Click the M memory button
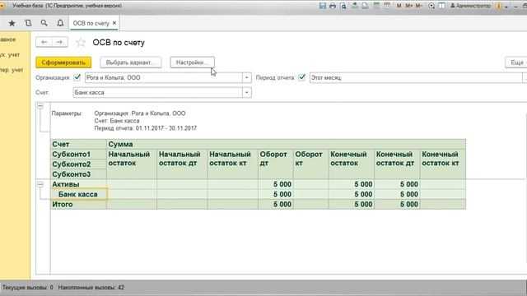This screenshot has height=296, width=527. (399, 6)
